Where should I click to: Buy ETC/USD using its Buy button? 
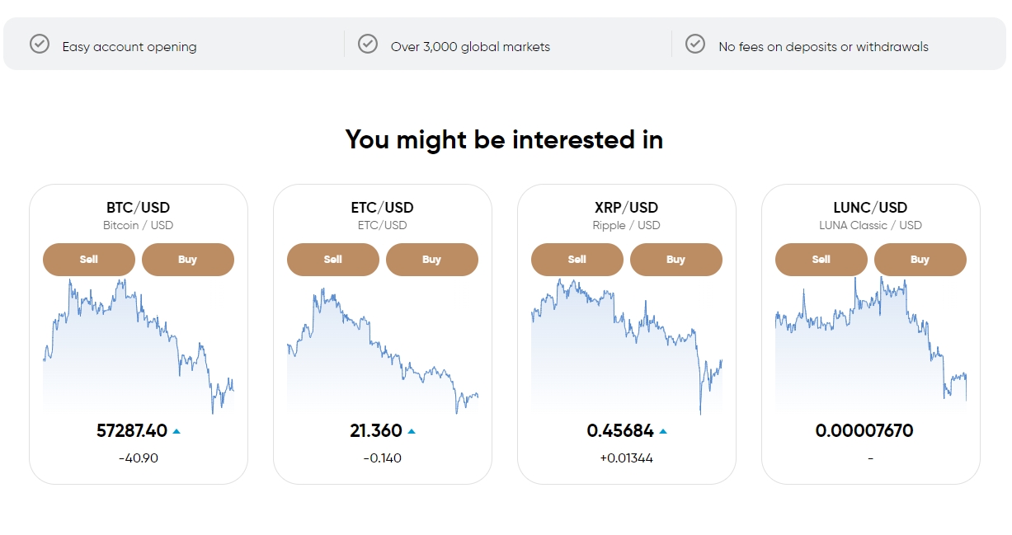(432, 260)
